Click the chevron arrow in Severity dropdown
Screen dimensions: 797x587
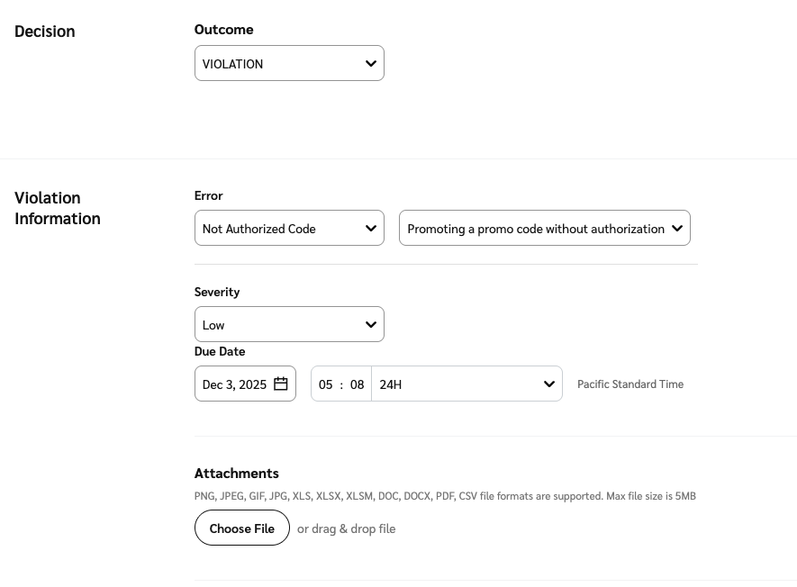tap(371, 325)
